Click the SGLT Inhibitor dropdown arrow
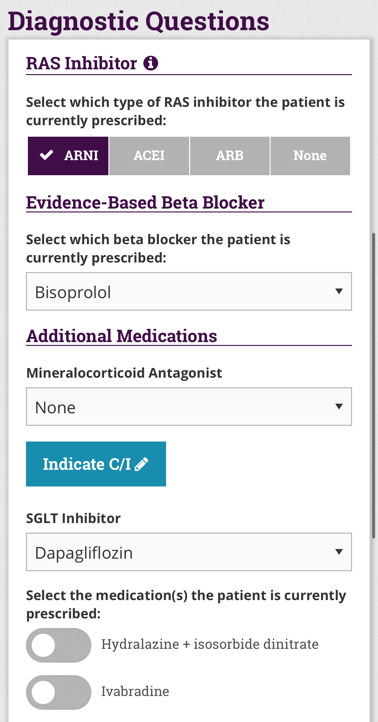 339,552
